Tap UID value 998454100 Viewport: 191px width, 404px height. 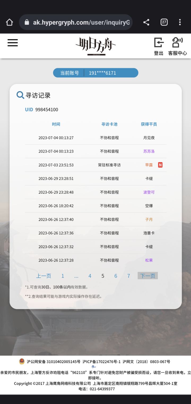(47, 110)
